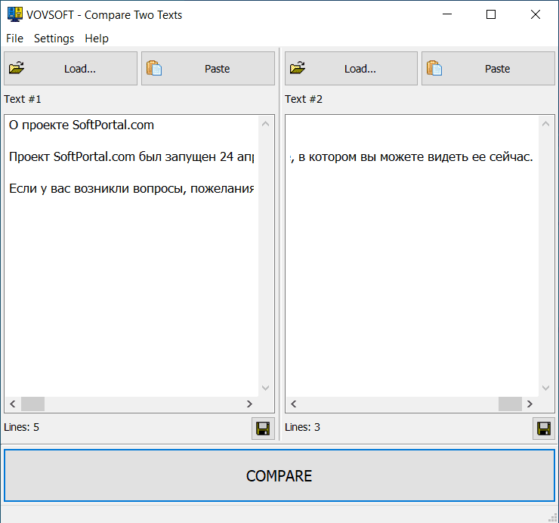The height and width of the screenshot is (523, 559).
Task: Open the Help menu
Action: pos(97,39)
